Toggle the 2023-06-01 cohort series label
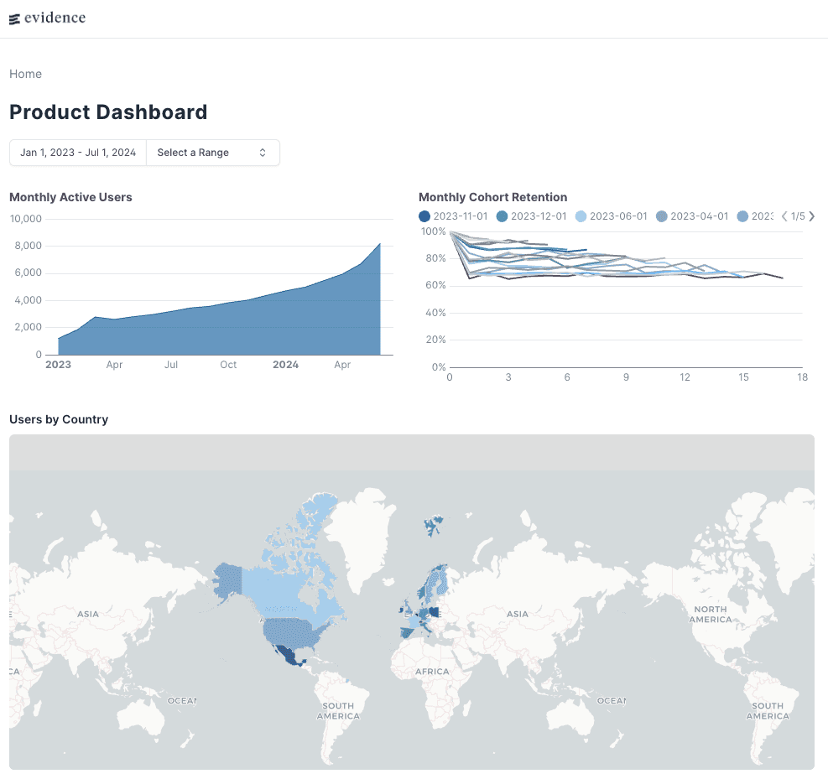The image size is (828, 779). click(618, 216)
